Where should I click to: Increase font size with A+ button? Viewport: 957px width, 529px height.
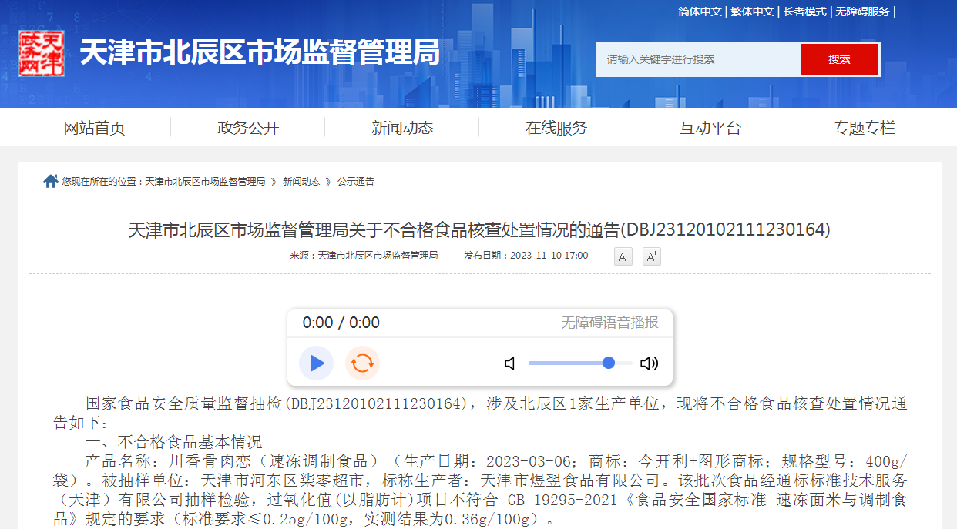[651, 256]
